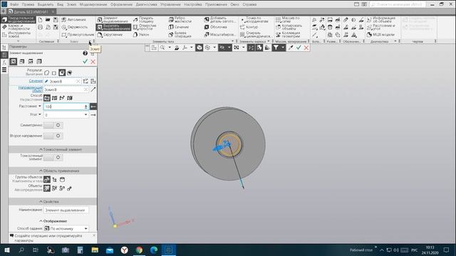Screen dimensions: 456x256
Task: Select the Оболочка shell tool
Action: coord(215,27)
